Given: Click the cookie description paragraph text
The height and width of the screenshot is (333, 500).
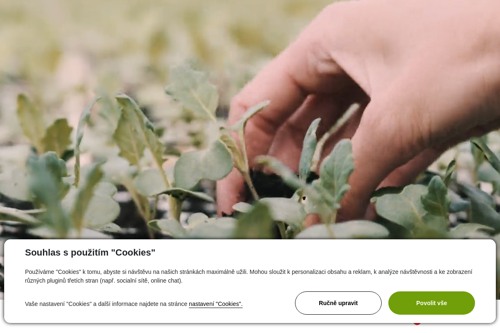Looking at the screenshot, I should click(x=249, y=276).
